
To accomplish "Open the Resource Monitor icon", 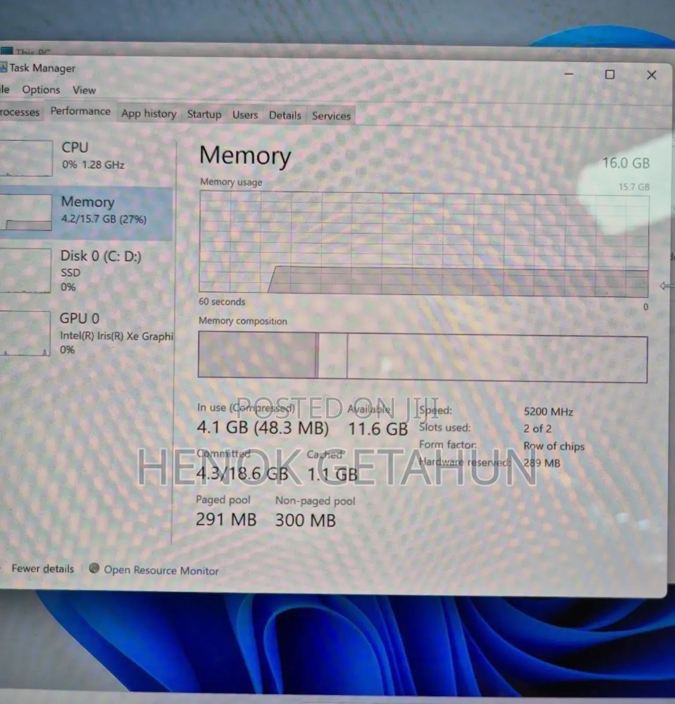I will [x=94, y=568].
